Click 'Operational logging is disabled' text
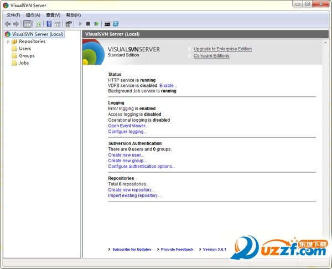Image resolution: width=332 pixels, height=269 pixels. [x=139, y=120]
